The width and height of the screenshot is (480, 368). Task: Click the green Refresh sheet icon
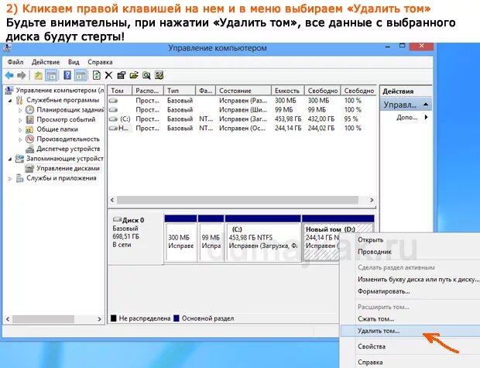[x=97, y=75]
